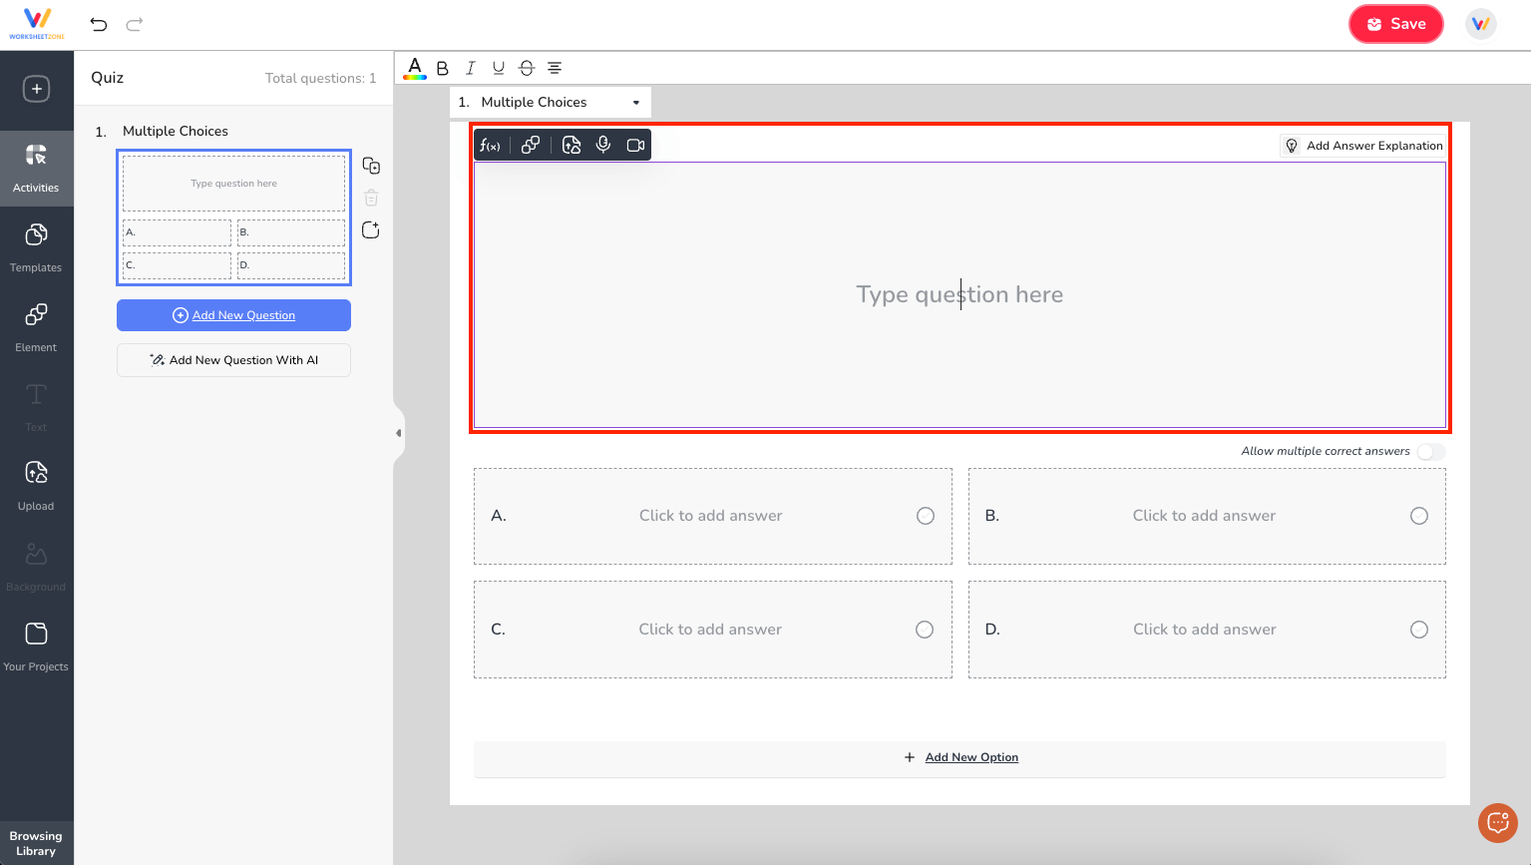The height and width of the screenshot is (865, 1531).
Task: Click the add-slide icon beside question thumbnail
Action: (x=371, y=229)
